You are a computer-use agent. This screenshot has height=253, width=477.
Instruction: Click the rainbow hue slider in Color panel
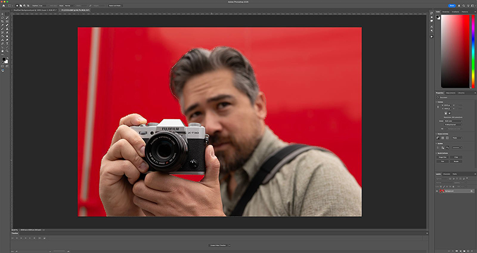pyautogui.click(x=474, y=51)
